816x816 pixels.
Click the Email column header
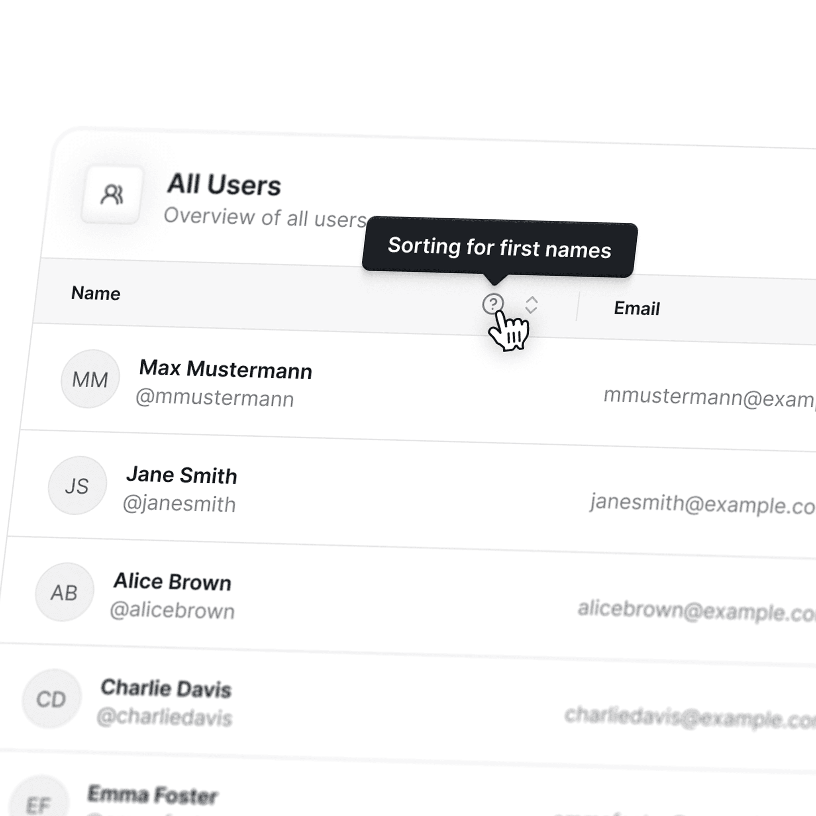coord(636,308)
